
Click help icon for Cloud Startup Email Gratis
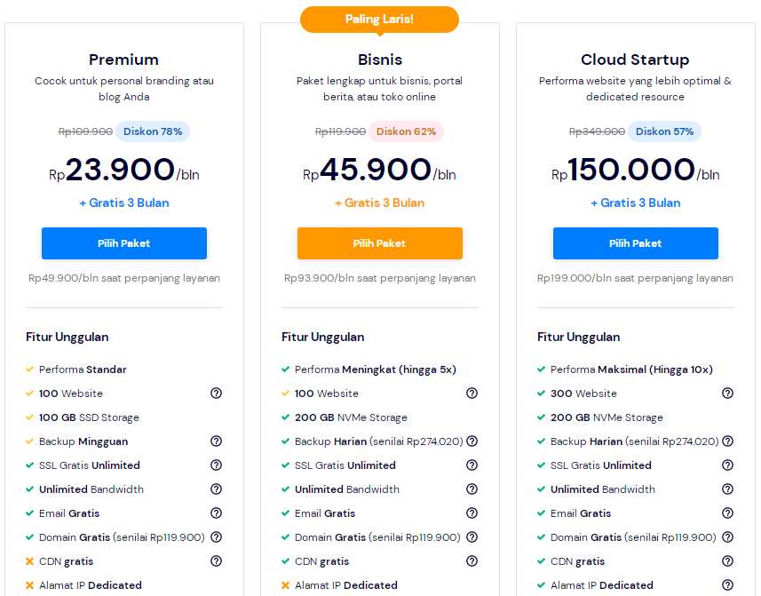point(727,513)
